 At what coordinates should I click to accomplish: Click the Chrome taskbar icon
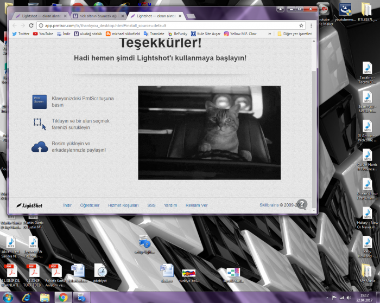63,298
